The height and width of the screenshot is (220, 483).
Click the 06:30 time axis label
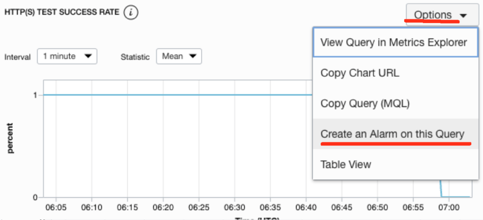pyautogui.click(x=235, y=207)
